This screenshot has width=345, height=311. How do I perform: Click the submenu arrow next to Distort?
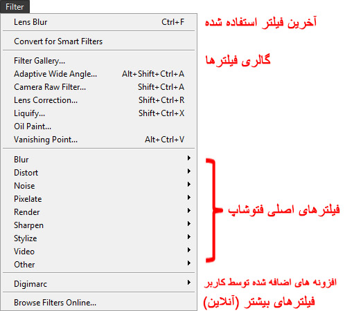[x=189, y=171]
